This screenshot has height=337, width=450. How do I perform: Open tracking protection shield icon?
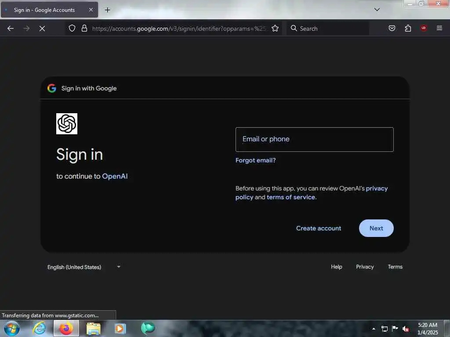click(72, 28)
